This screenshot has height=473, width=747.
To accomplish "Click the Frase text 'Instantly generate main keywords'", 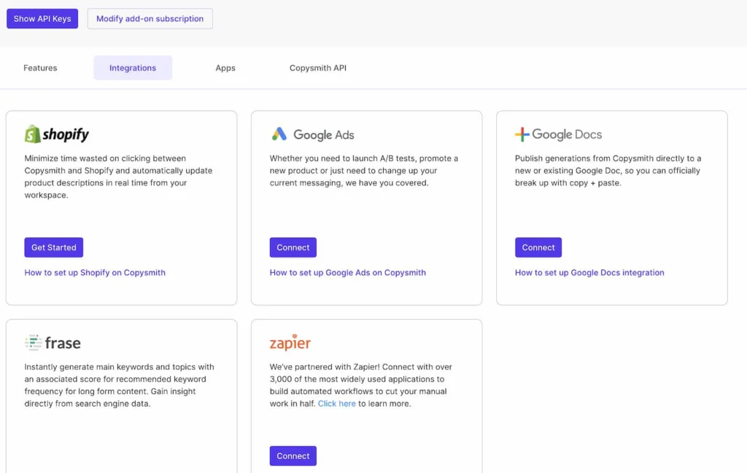I will [119, 385].
